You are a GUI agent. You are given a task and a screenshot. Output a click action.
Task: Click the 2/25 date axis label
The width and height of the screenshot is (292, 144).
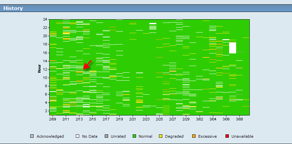point(159,119)
